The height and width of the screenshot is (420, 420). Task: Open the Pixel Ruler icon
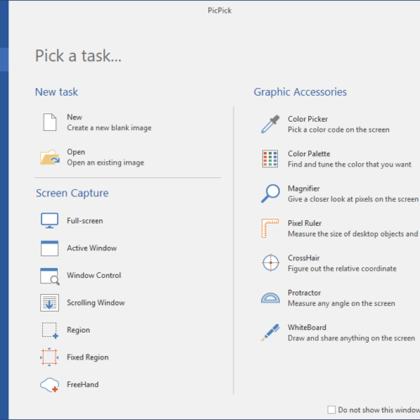(270, 228)
